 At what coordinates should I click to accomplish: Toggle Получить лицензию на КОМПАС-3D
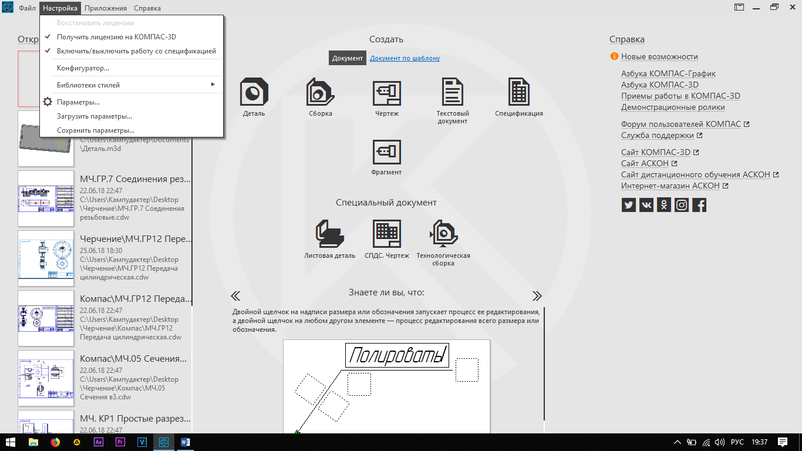click(132, 36)
